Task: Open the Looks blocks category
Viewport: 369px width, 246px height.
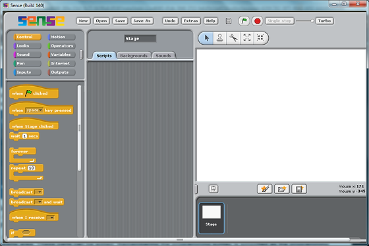Action: pyautogui.click(x=27, y=45)
